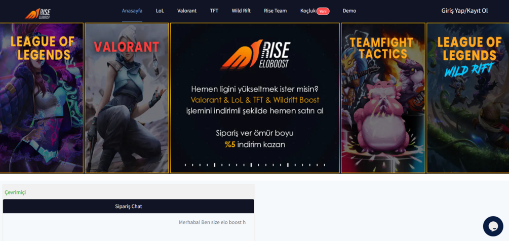Click 'işlemini indirimli şekilde hemen satın al' text

click(255, 111)
